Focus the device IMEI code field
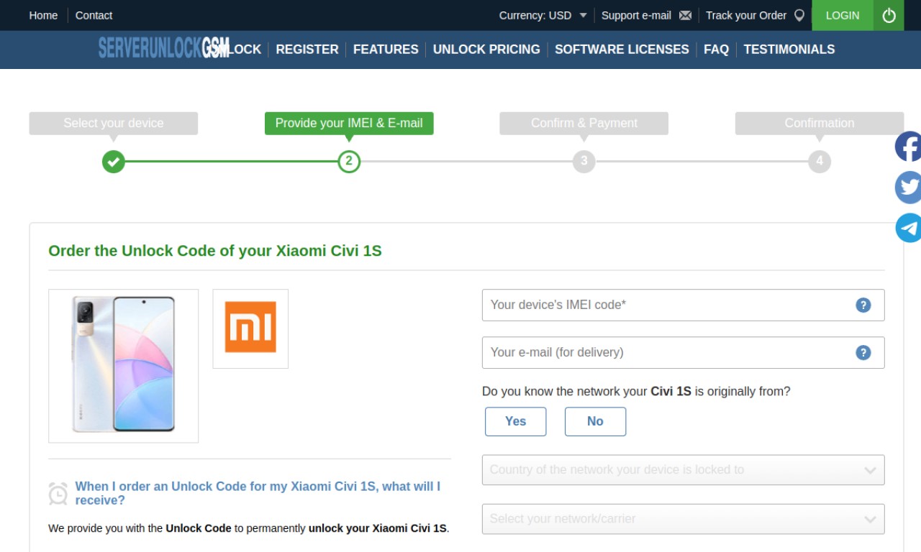This screenshot has width=921, height=552. (x=683, y=305)
